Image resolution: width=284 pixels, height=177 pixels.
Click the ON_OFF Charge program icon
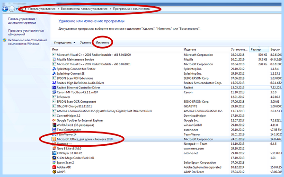(x=54, y=106)
